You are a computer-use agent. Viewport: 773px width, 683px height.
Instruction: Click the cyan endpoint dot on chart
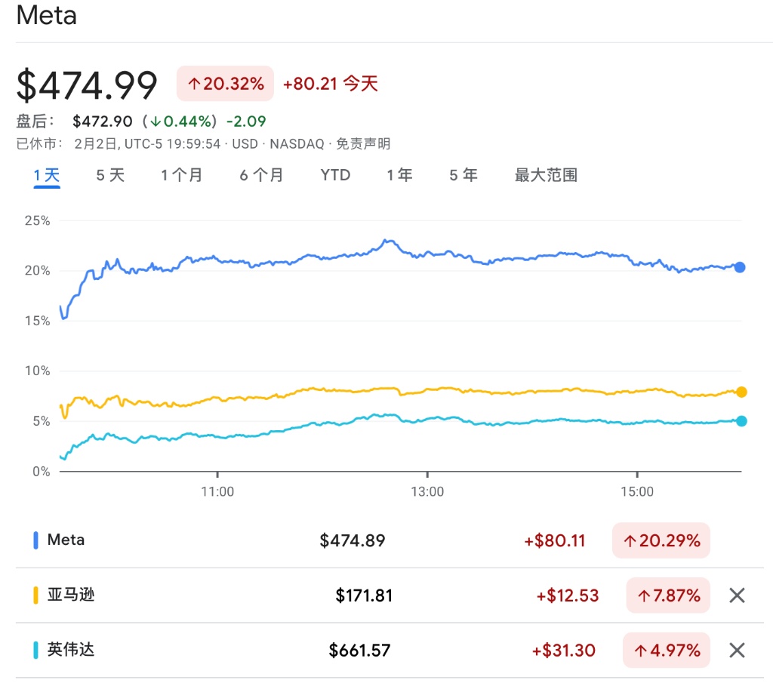pyautogui.click(x=741, y=421)
